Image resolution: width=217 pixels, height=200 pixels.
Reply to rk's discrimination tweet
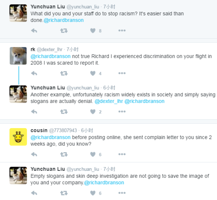tap(34, 73)
